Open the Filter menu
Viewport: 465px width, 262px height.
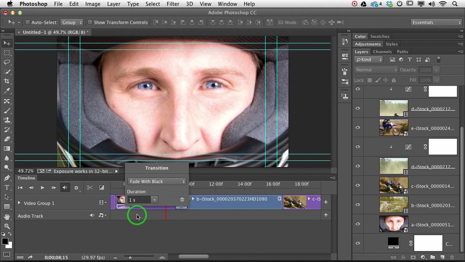[x=173, y=4]
